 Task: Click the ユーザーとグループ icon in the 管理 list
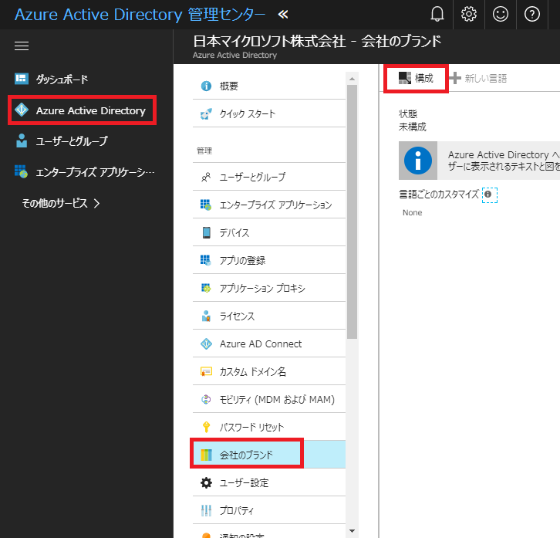(x=206, y=177)
